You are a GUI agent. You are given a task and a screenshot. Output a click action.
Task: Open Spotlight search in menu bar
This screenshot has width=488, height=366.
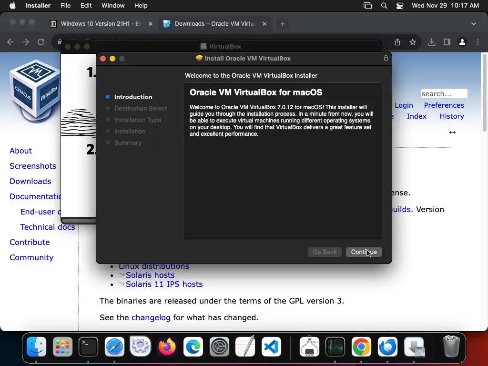[x=384, y=6]
